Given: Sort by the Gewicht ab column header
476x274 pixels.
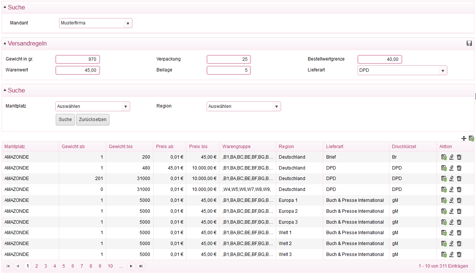Looking at the screenshot, I should [x=82, y=147].
